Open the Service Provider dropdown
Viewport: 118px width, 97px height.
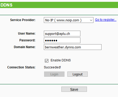pyautogui.click(x=69, y=20)
